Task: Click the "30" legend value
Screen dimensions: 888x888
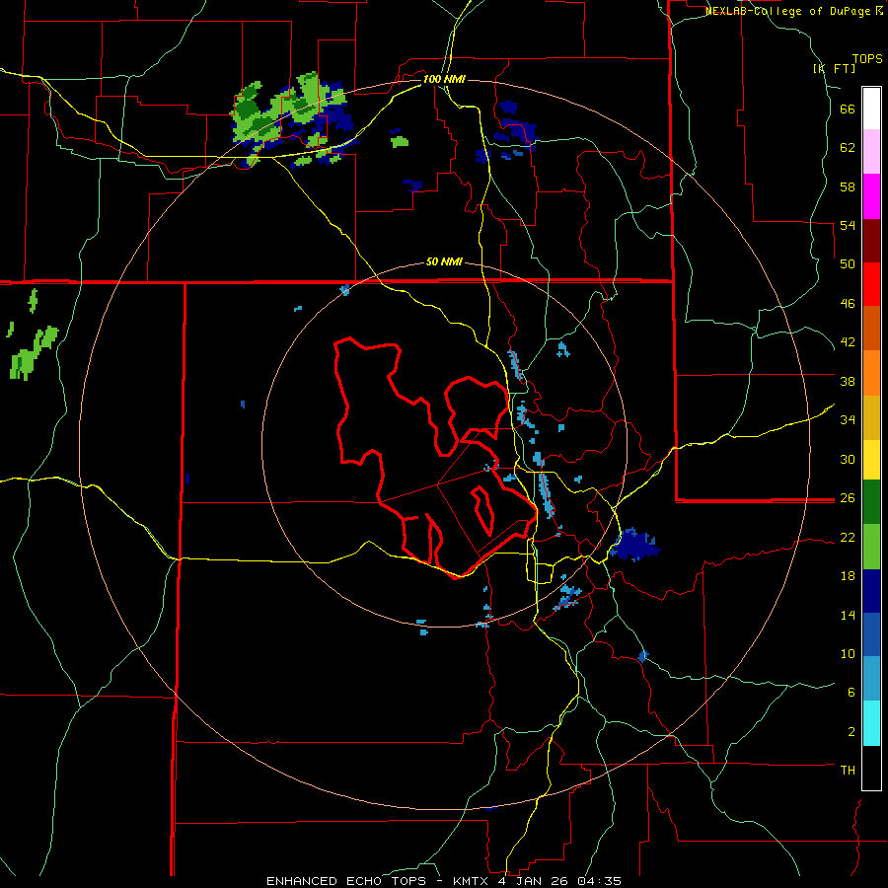Action: coord(848,459)
